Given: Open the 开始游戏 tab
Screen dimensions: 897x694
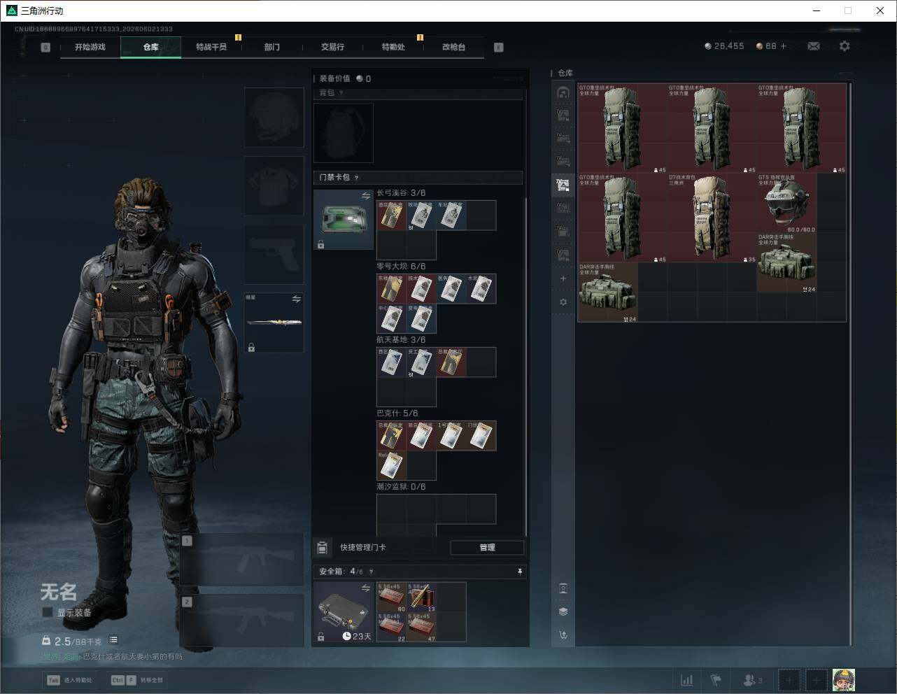Looking at the screenshot, I should pyautogui.click(x=90, y=47).
